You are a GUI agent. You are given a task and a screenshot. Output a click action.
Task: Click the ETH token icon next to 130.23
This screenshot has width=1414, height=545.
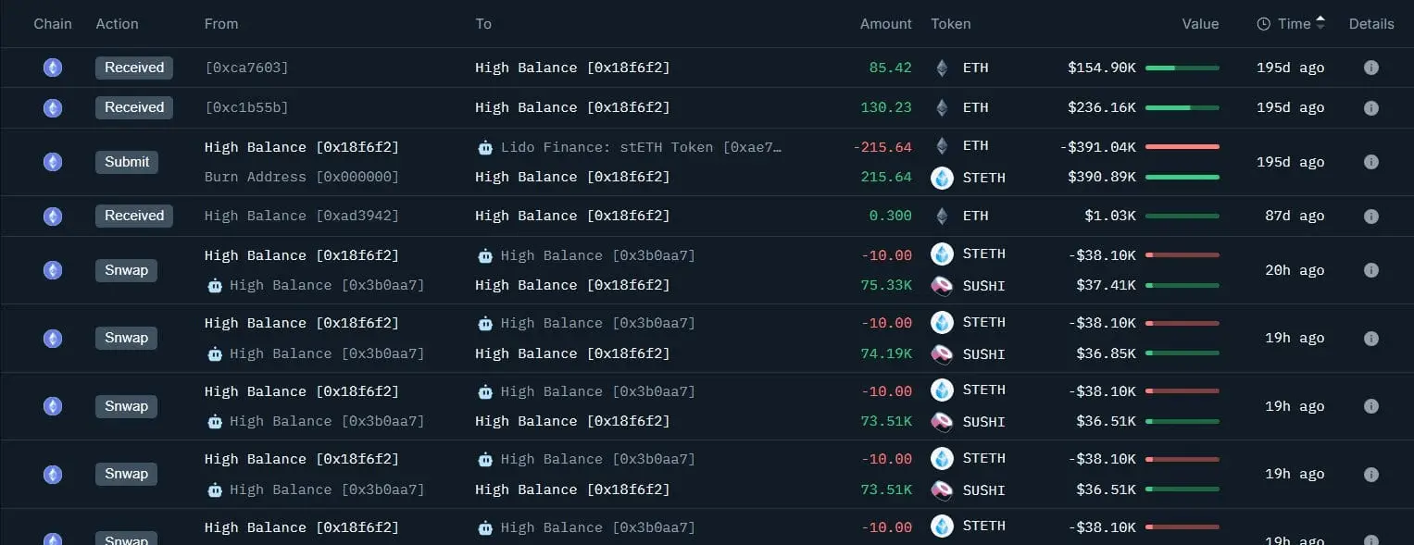(942, 107)
